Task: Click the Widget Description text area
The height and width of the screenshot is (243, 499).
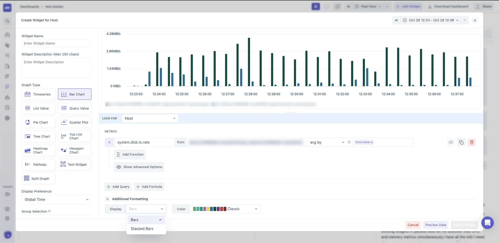Action: point(56,68)
